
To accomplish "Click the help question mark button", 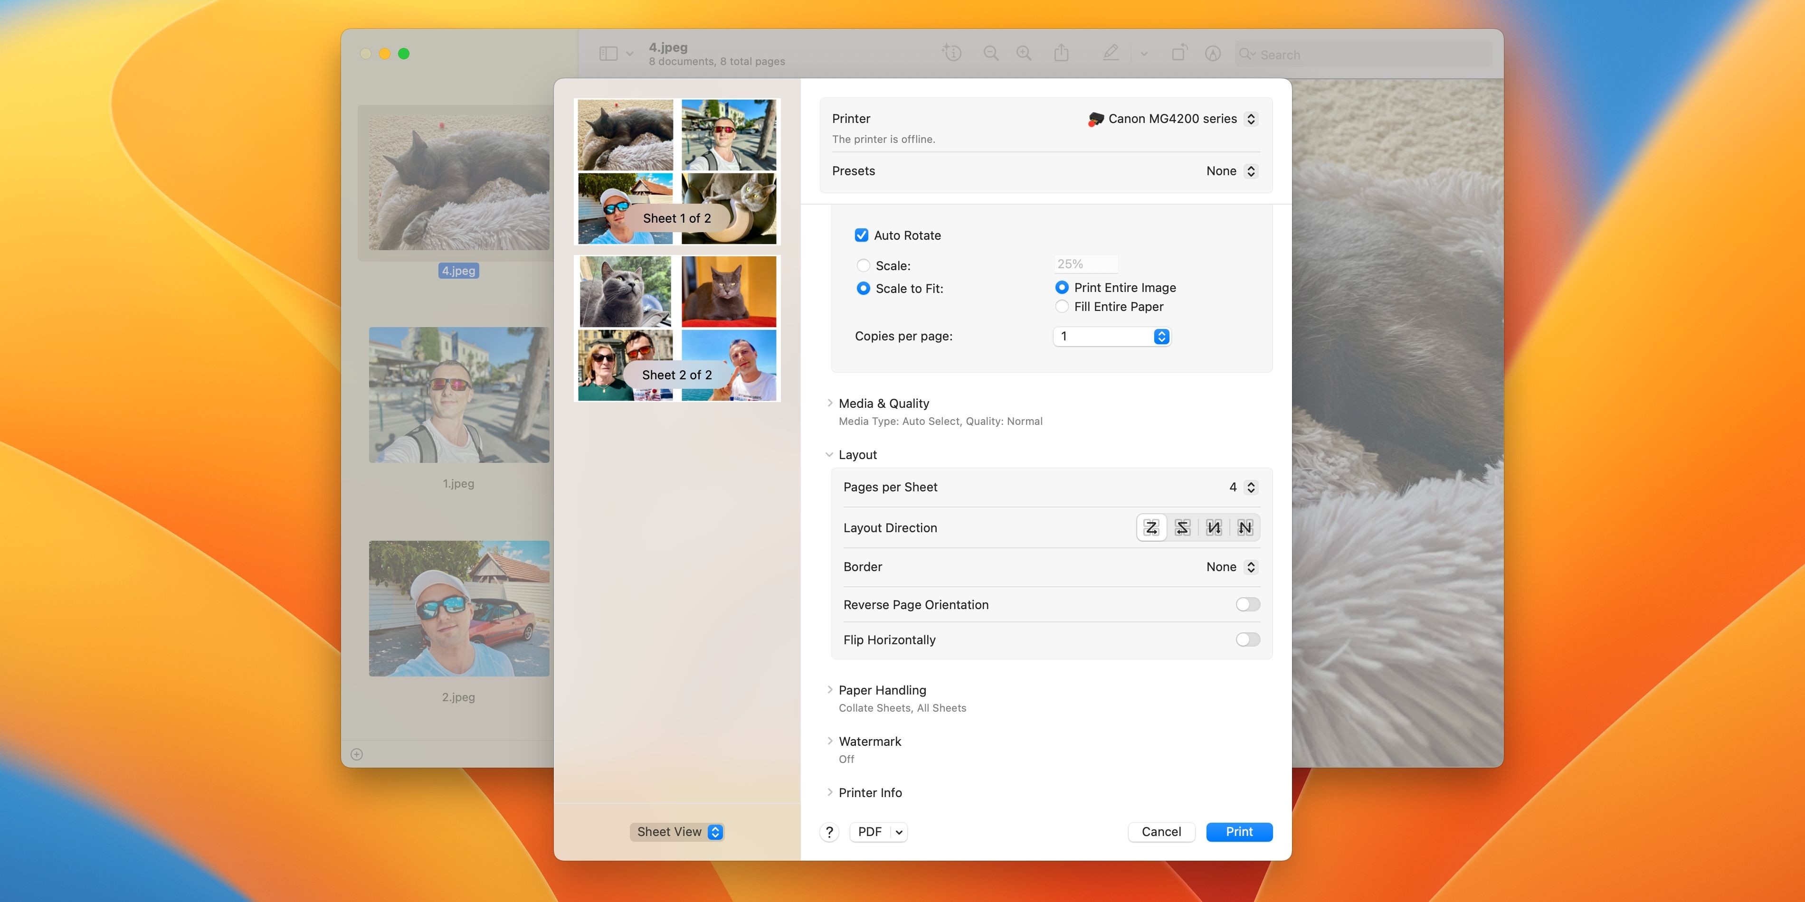I will pos(829,832).
